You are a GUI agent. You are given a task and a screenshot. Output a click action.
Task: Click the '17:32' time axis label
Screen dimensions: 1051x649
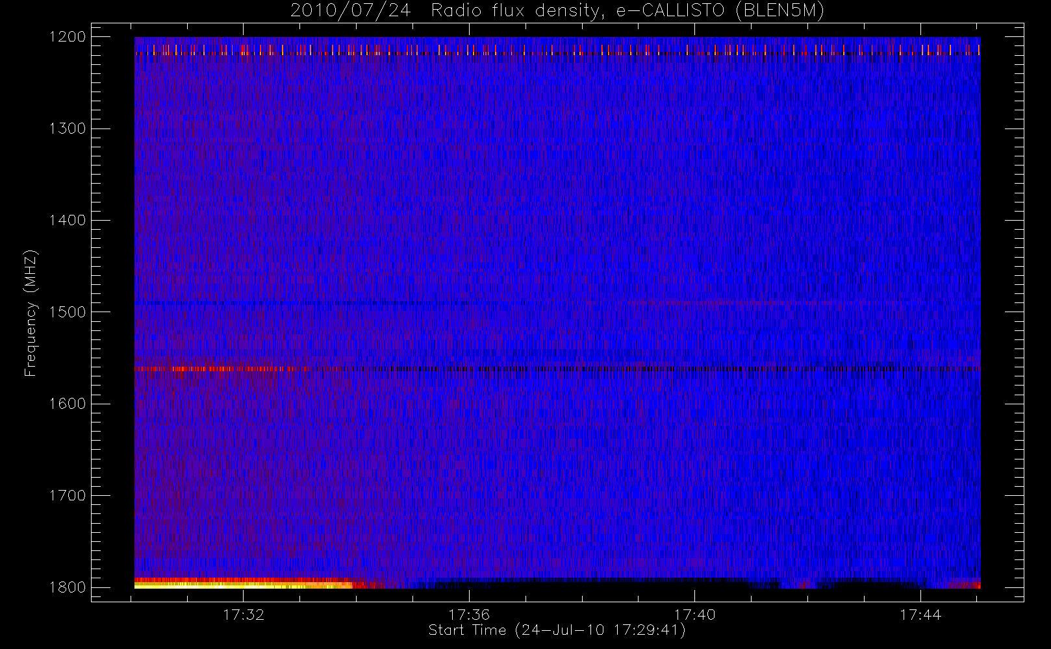(x=244, y=615)
